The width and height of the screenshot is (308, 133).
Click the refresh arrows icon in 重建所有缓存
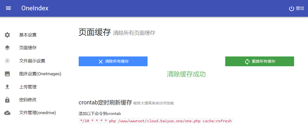(247, 62)
